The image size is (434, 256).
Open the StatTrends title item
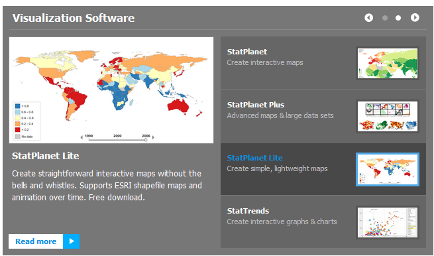(x=248, y=211)
